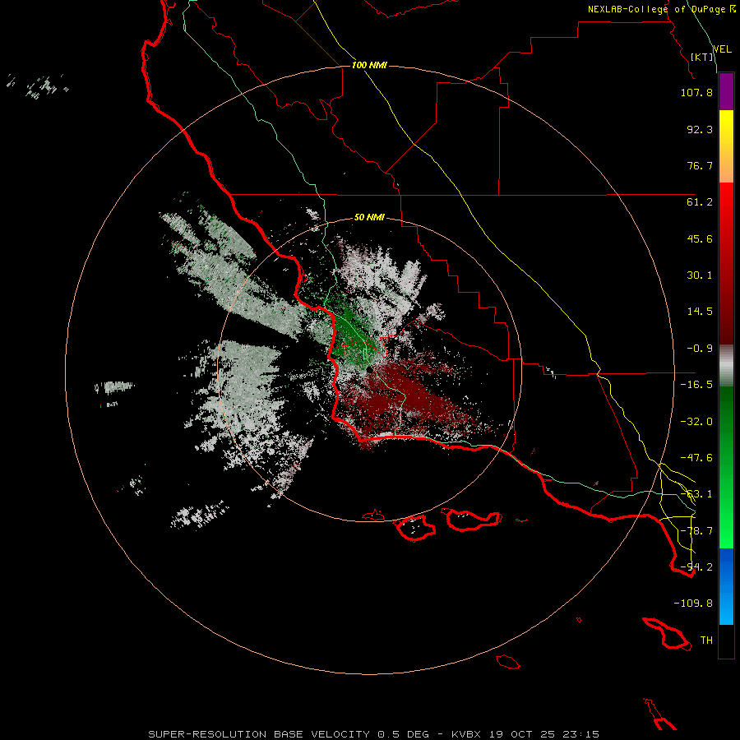The image size is (740, 740).
Task: Pick the gray near-zero segment of the velocity scale
Action: coord(726,366)
